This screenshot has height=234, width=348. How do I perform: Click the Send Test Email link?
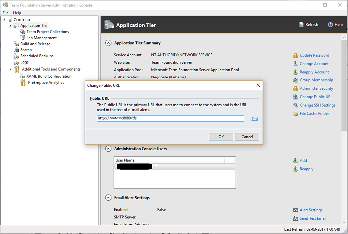313,218
